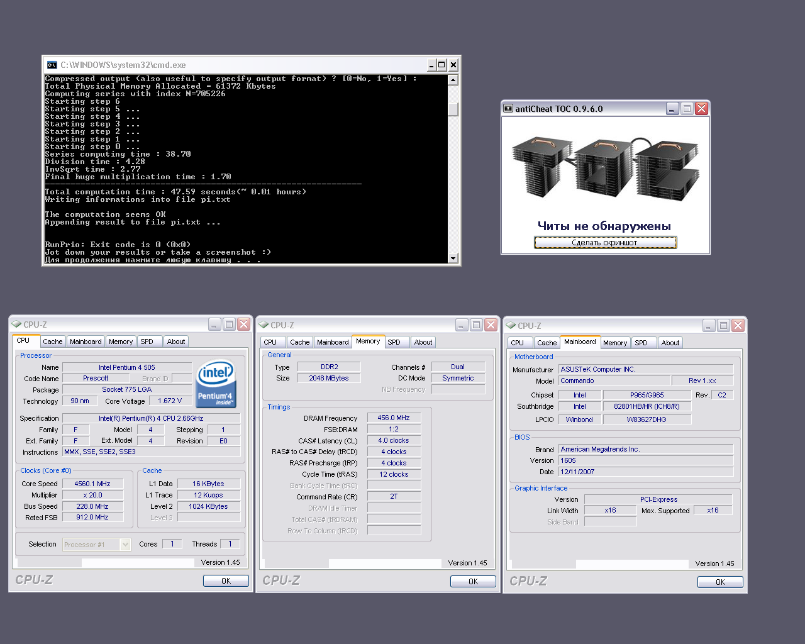Click OK in the CPU-Z window listing DDR2 timings
Viewport: 805px width, 644px height.
[x=473, y=582]
